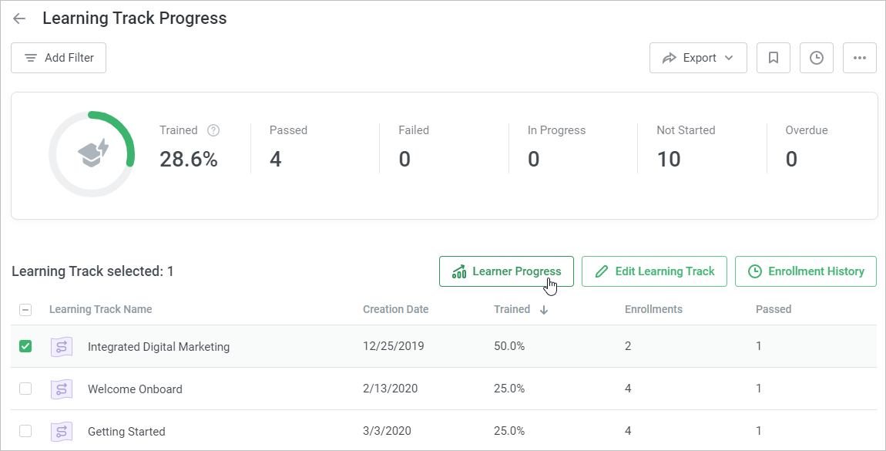Tick the Getting Started row checkbox

tap(25, 431)
